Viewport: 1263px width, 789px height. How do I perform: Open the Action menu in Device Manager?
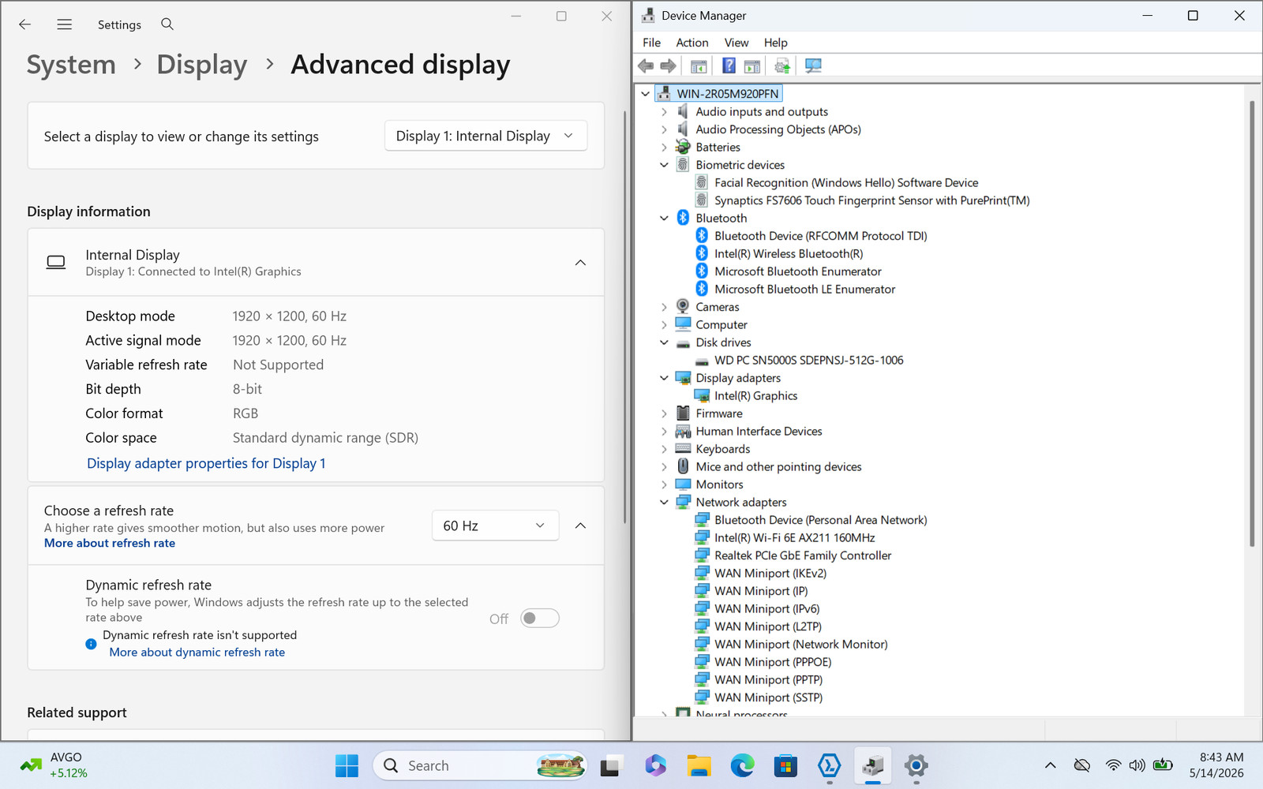pos(691,43)
